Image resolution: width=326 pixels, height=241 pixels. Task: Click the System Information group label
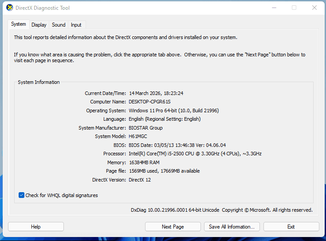click(39, 82)
